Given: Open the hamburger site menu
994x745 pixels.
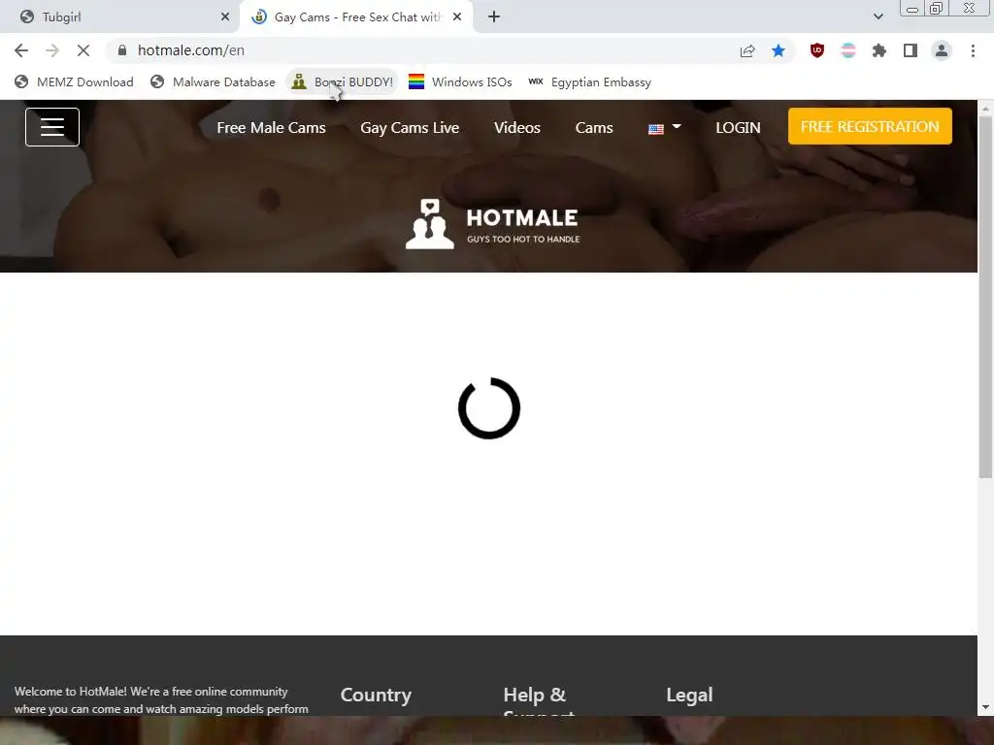Looking at the screenshot, I should (52, 127).
